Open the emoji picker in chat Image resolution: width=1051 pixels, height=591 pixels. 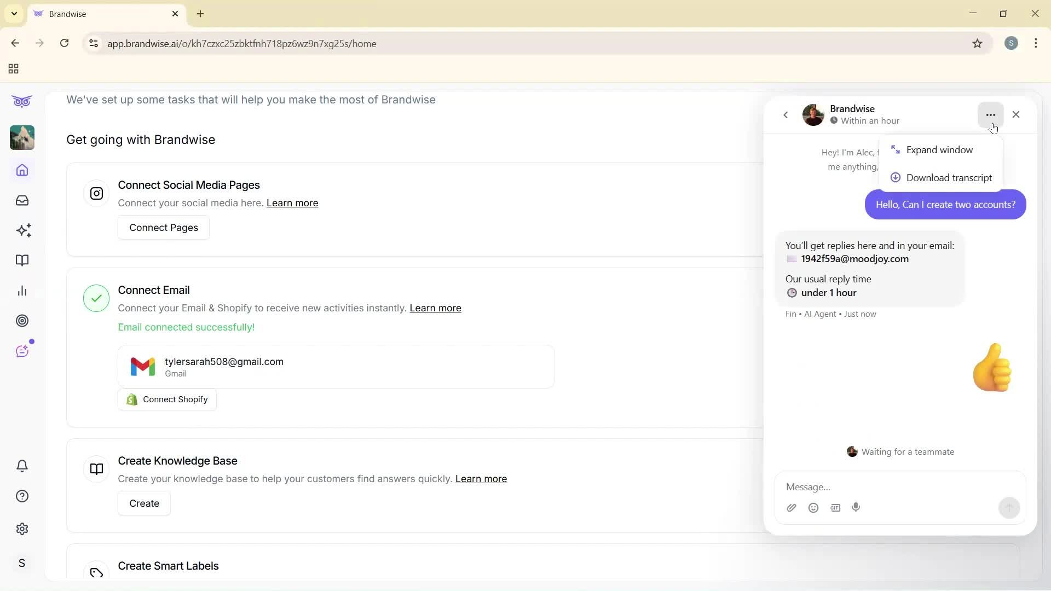pos(813,508)
